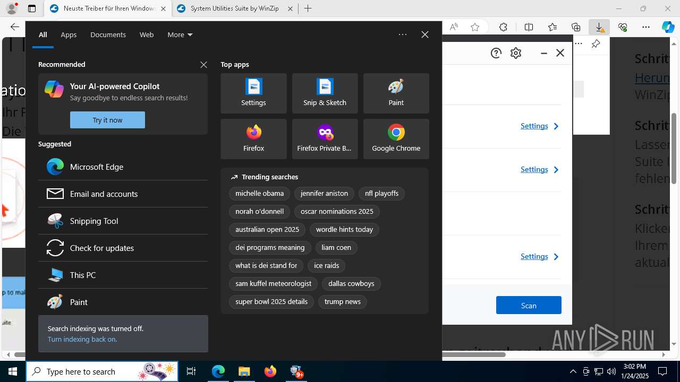
Task: Switch to System Utilities Suite by WinZip tab
Action: pyautogui.click(x=234, y=8)
